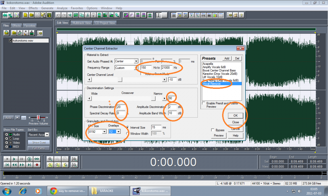
Task: Open the FFT Size dropdown
Action: point(104,132)
